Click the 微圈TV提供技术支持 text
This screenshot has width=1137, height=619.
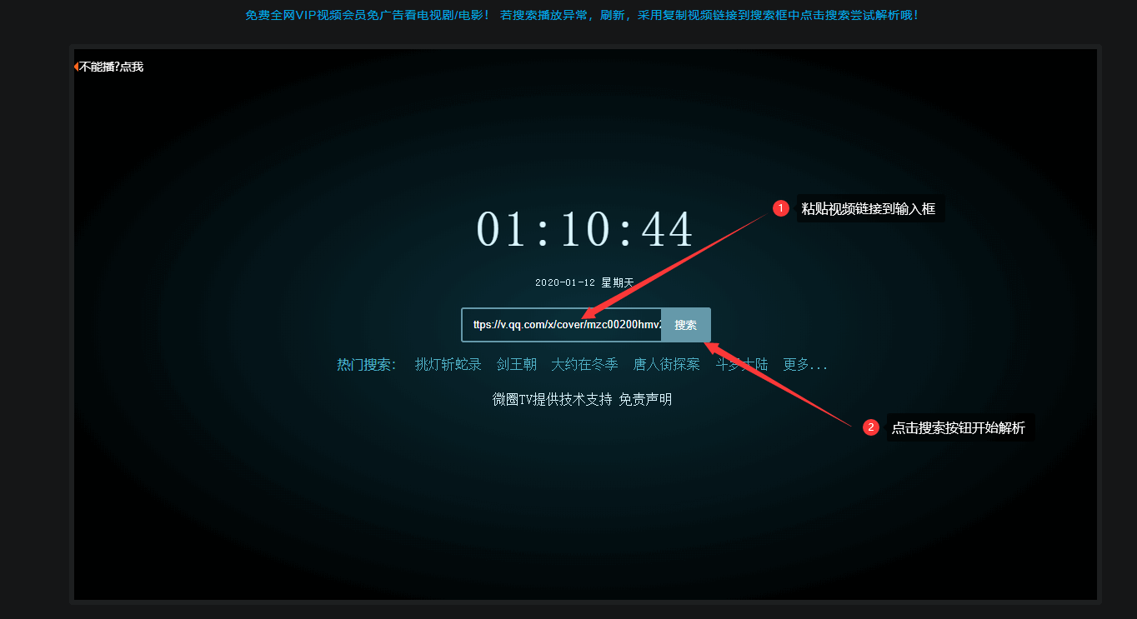[x=553, y=400]
